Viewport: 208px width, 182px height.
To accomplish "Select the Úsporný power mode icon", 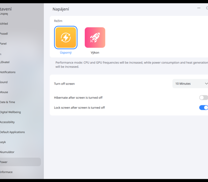I will pyautogui.click(x=66, y=38).
